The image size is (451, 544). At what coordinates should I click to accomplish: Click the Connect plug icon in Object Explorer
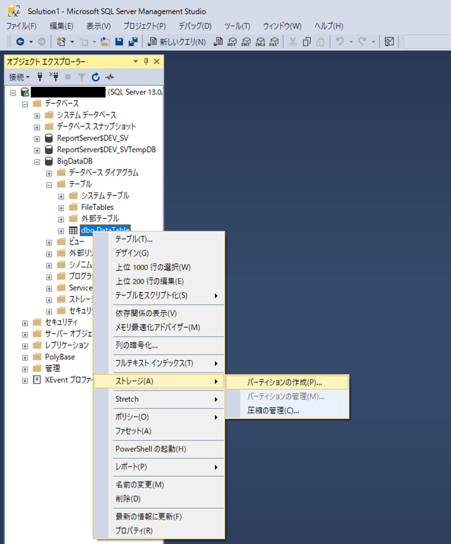40,77
